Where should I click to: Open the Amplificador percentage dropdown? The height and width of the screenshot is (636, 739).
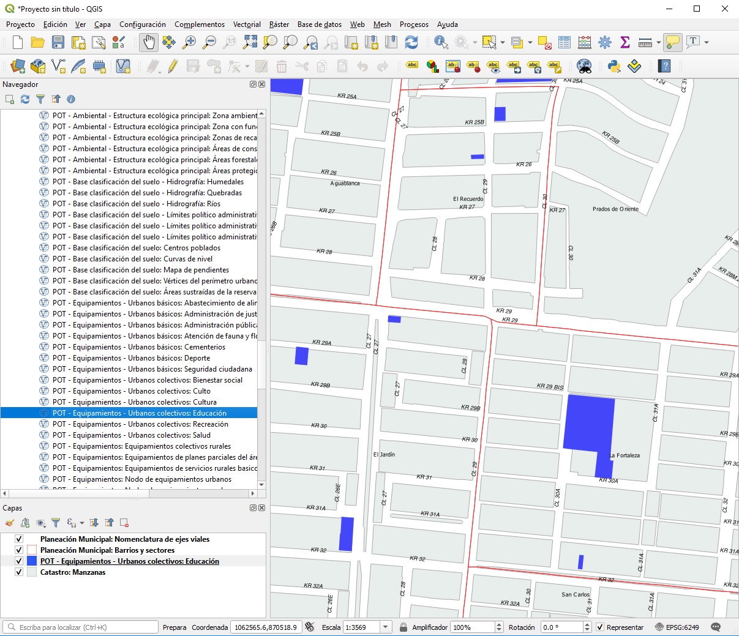(498, 627)
